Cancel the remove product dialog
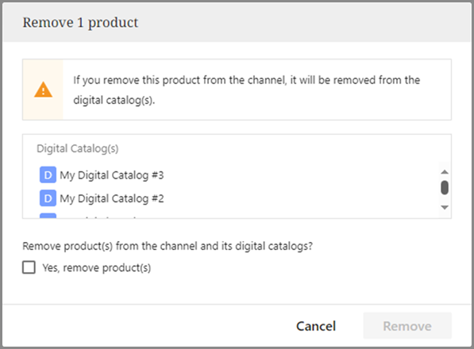474x349 pixels. 316,326
